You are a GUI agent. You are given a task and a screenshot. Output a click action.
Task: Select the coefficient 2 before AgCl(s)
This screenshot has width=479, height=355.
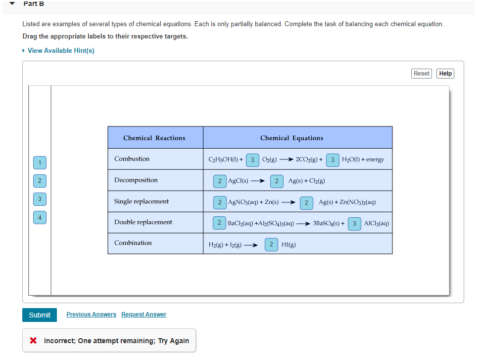pos(219,181)
